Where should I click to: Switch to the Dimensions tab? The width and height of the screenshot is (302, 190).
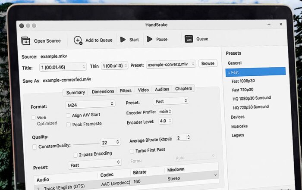(x=103, y=91)
